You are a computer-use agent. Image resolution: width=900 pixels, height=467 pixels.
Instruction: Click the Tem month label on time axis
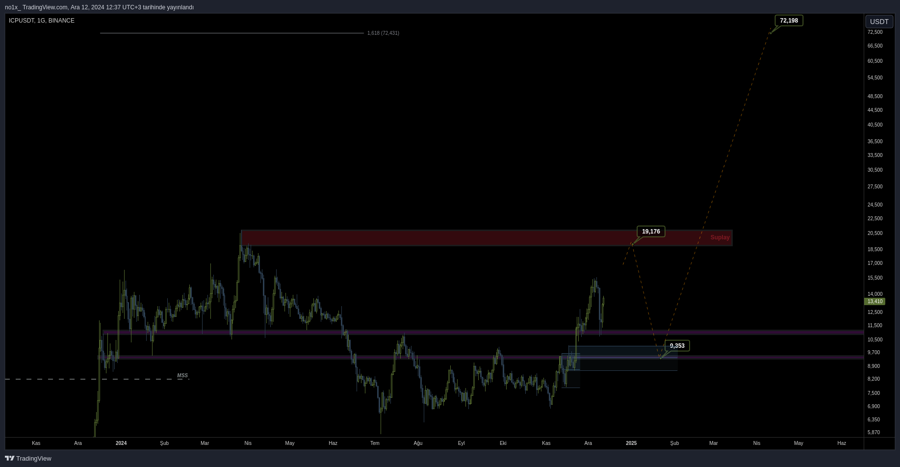375,443
